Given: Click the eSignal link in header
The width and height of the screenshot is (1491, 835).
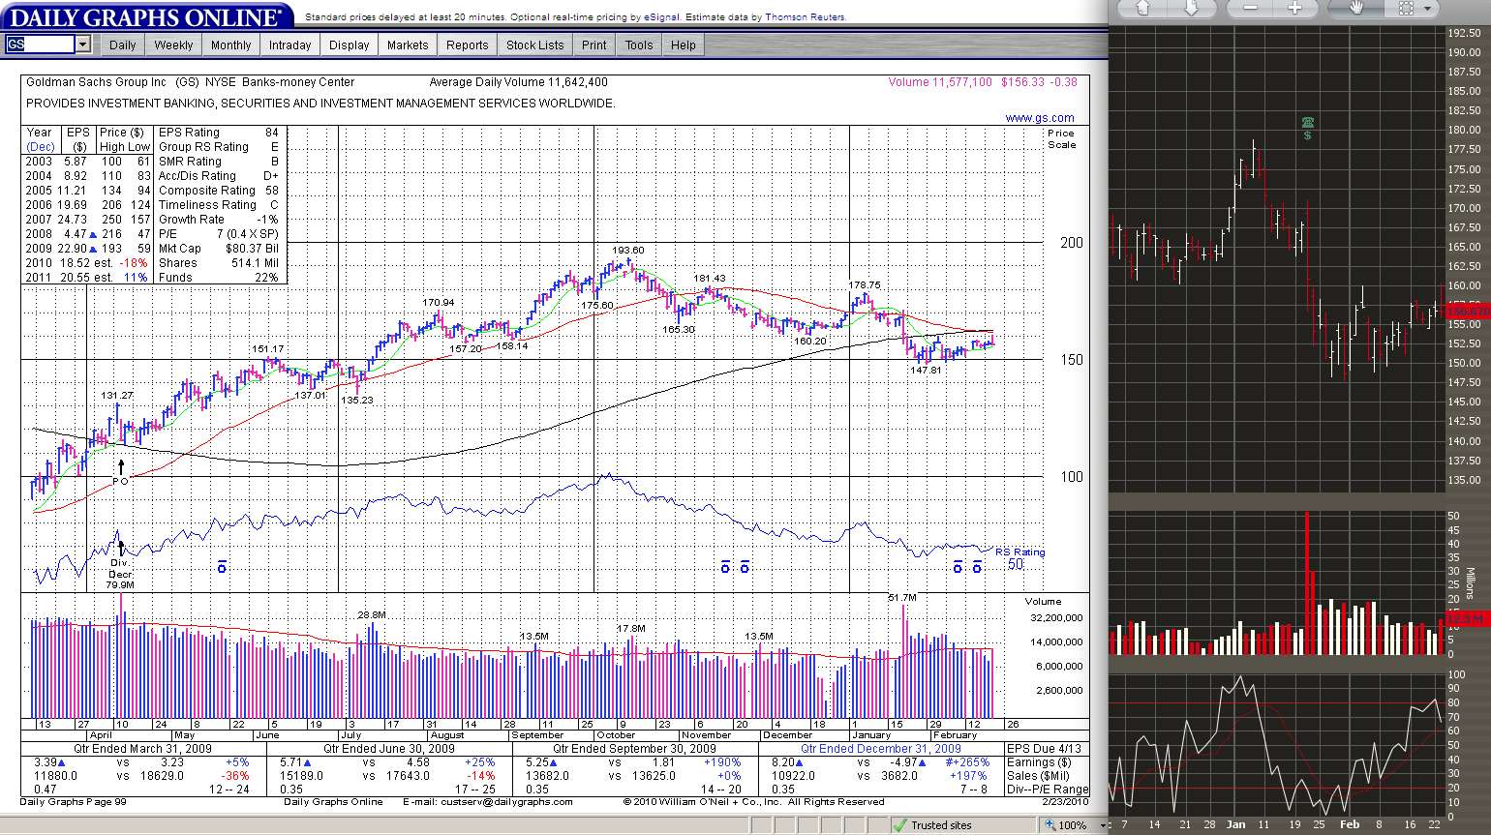Looking at the screenshot, I should click(x=662, y=17).
